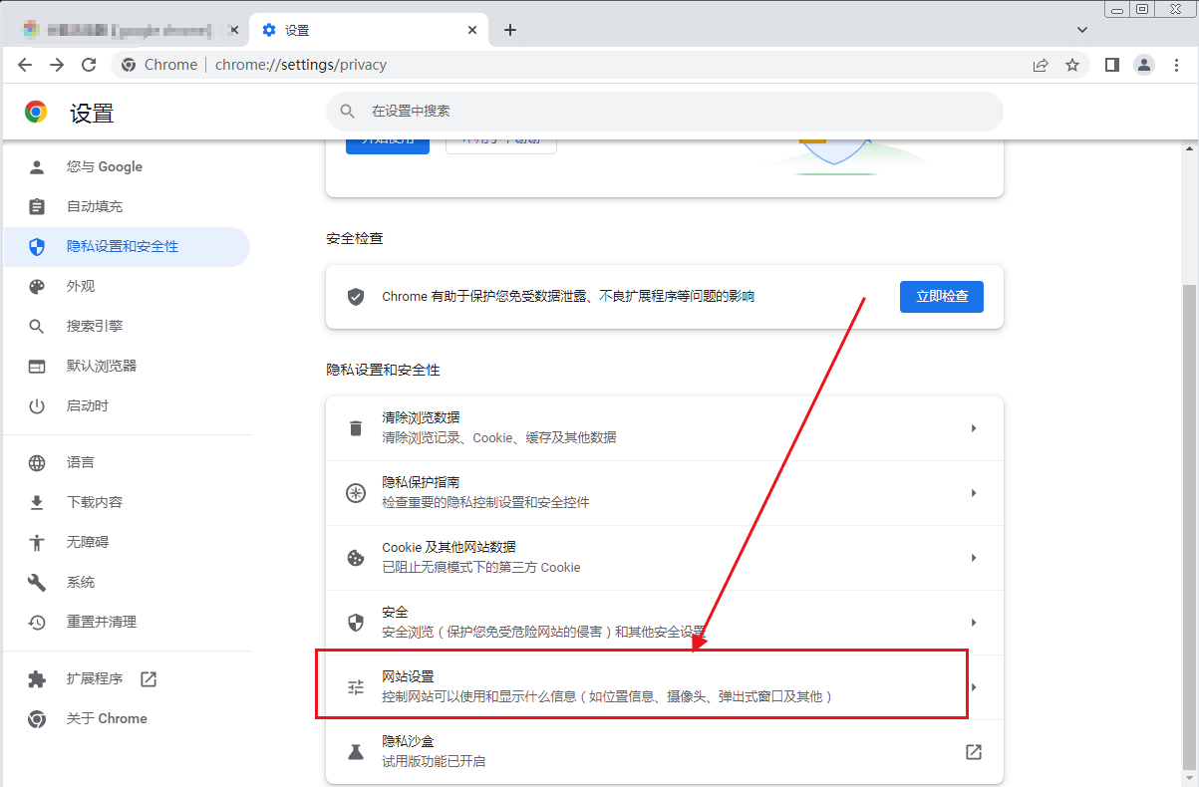Open the profile avatar menu

point(1144,65)
